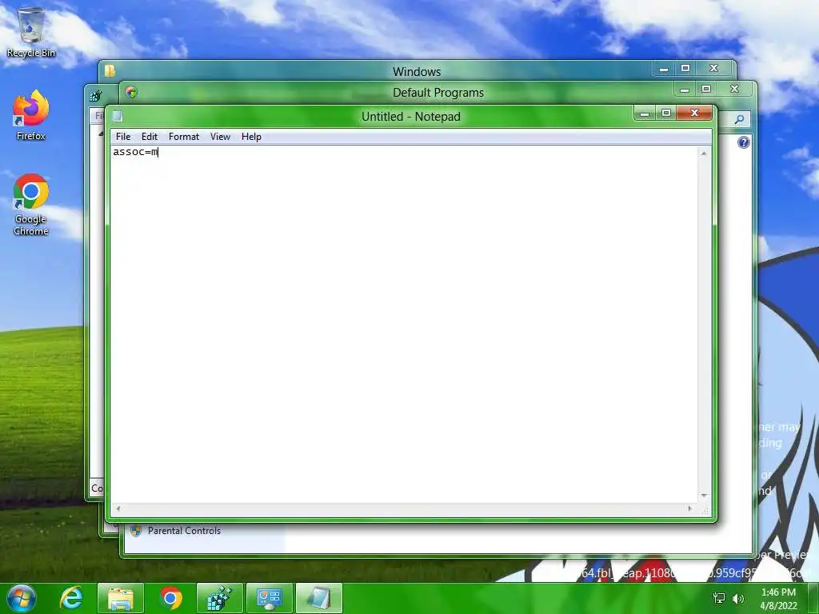Maximize the Windows folder window
Viewport: 819px width, 614px height.
tap(685, 69)
